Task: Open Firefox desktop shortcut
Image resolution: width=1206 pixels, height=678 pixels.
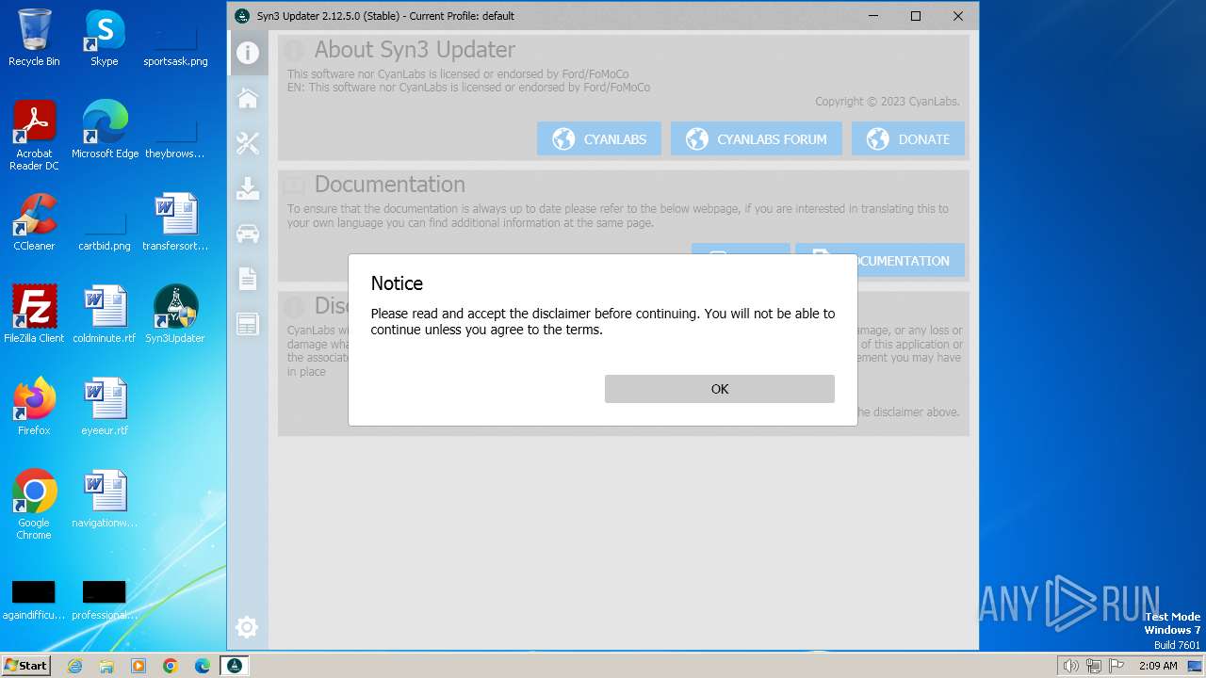Action: pyautogui.click(x=34, y=407)
